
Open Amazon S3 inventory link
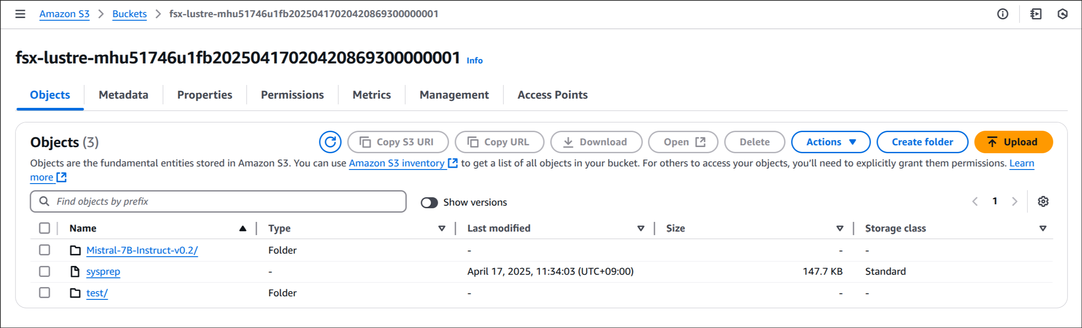point(397,163)
